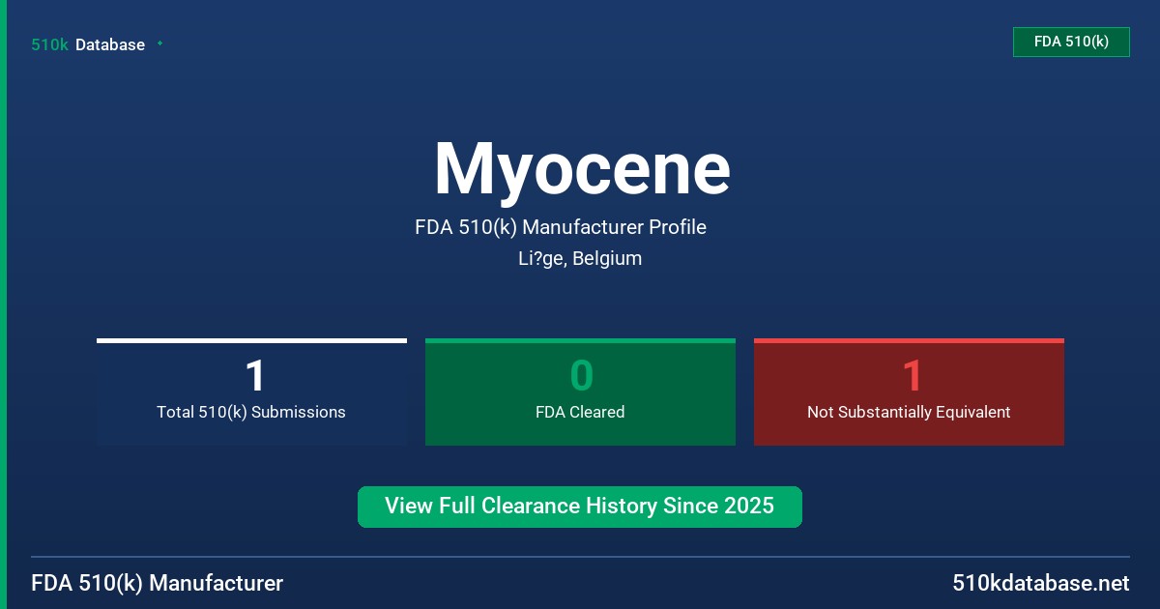This screenshot has width=1160, height=609.
Task: Click the 'FDA 510(k) Manufacturer' footer text
Action: tap(158, 583)
